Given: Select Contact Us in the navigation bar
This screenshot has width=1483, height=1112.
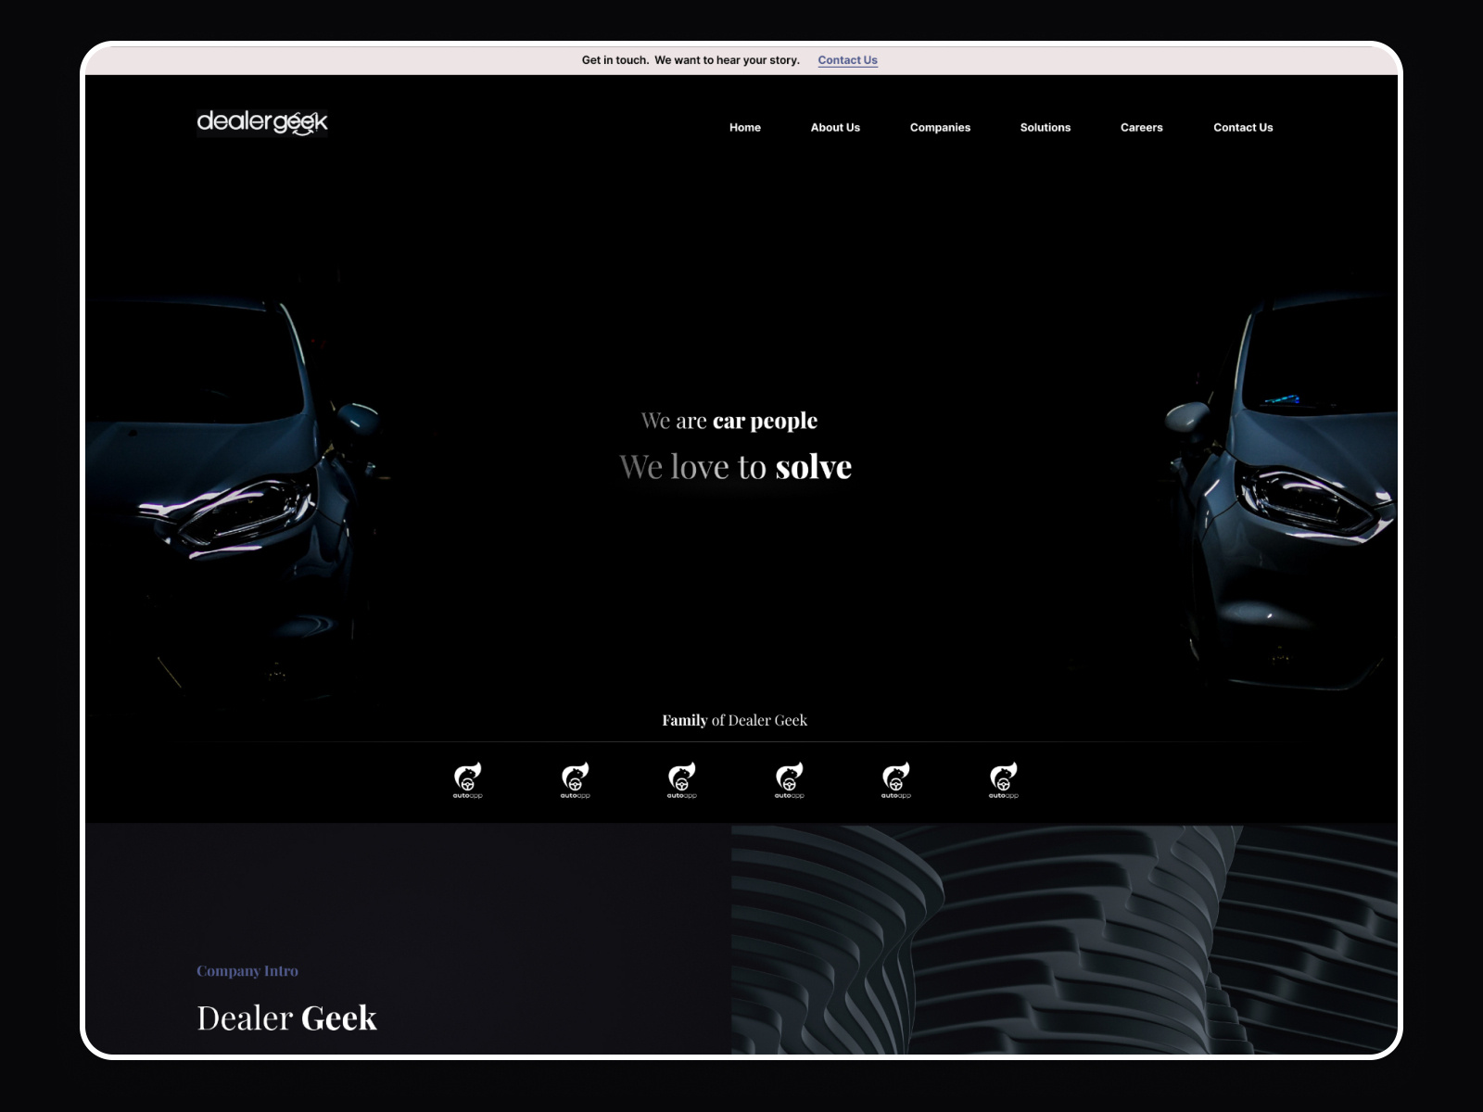Looking at the screenshot, I should [1242, 127].
